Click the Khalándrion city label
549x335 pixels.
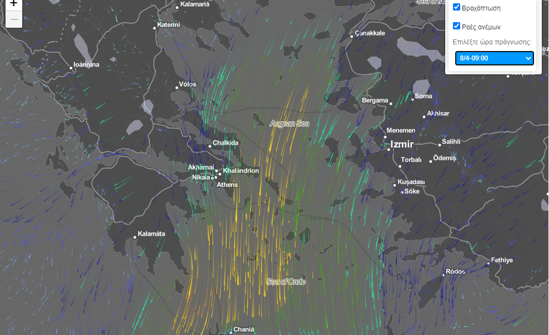click(x=241, y=171)
